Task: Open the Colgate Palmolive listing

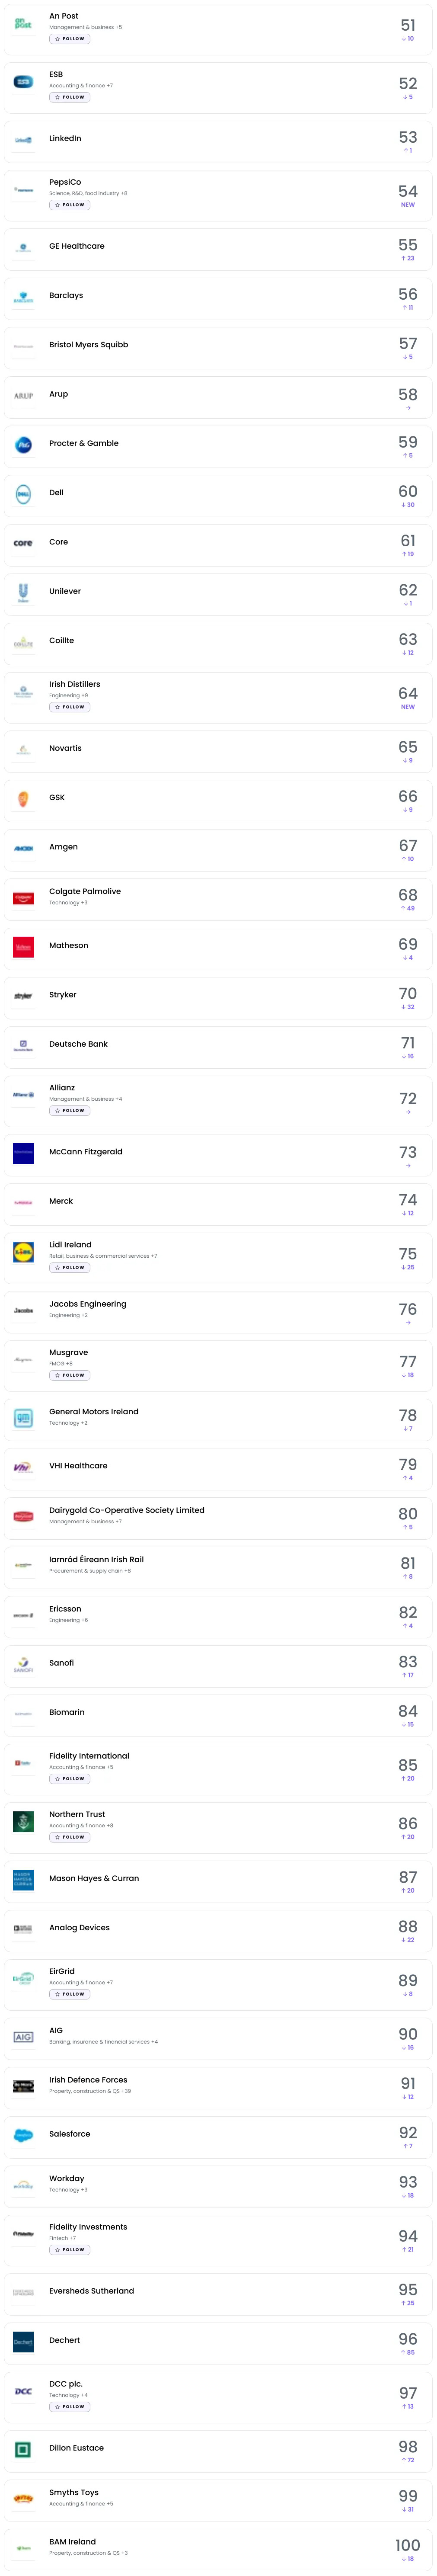Action: pyautogui.click(x=85, y=891)
